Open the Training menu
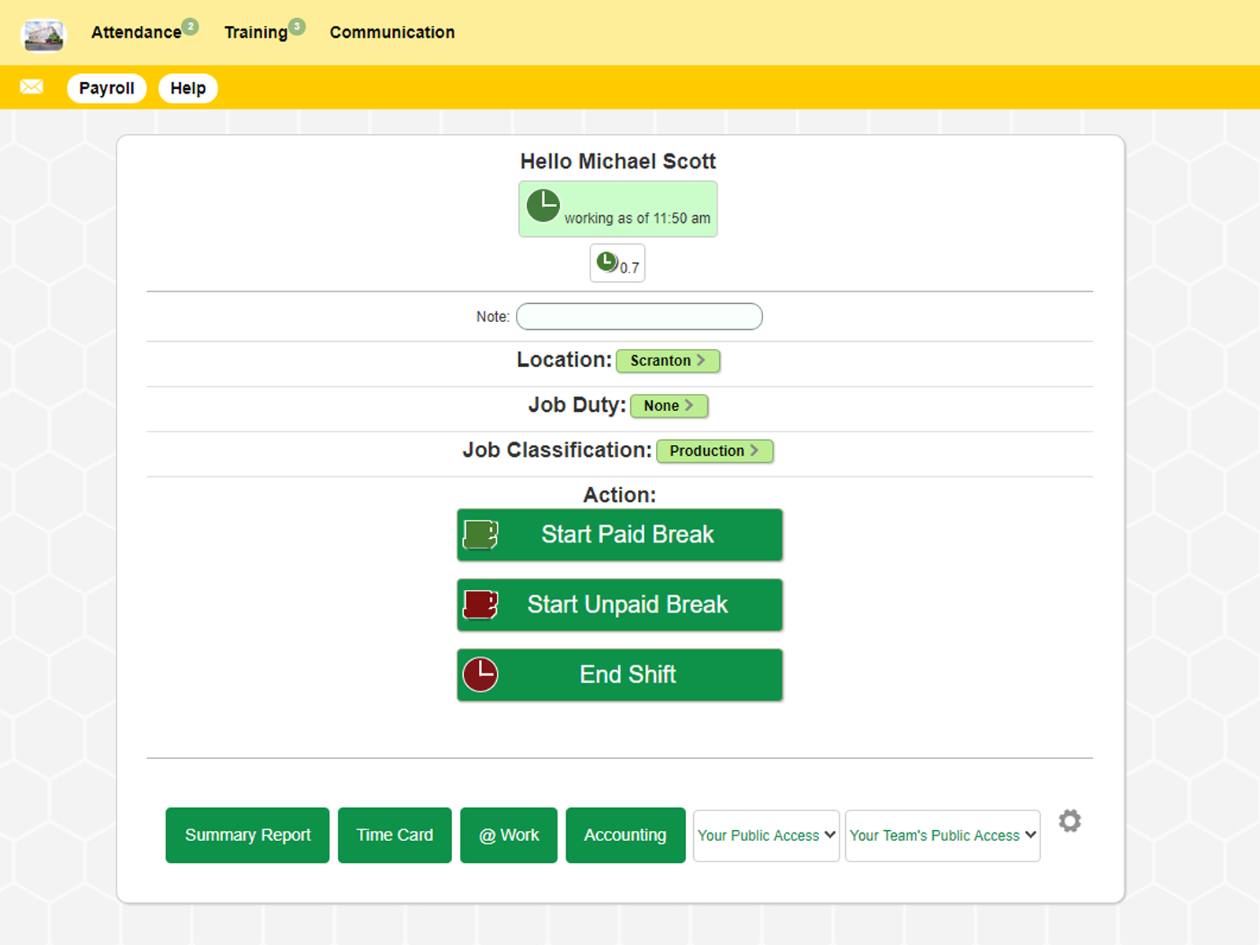Screen dimensions: 1260x945 256,32
